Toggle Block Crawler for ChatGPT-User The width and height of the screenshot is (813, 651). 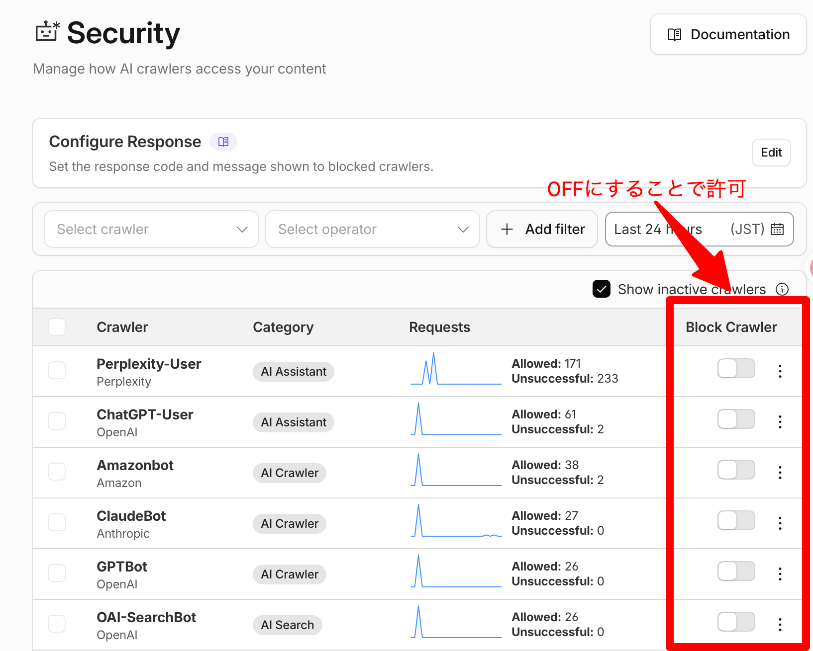(736, 419)
